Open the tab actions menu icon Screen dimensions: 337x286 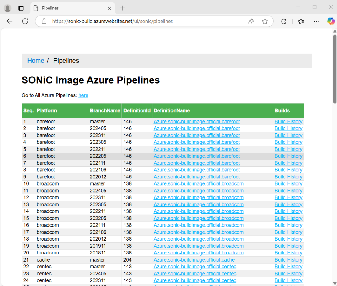coord(21,8)
